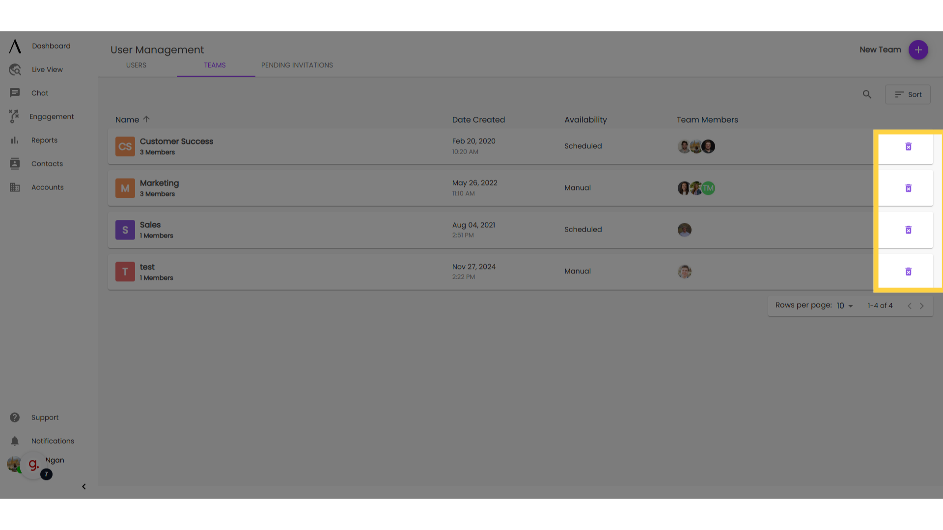Expand Name column sort order
This screenshot has height=530, width=943.
pos(146,120)
